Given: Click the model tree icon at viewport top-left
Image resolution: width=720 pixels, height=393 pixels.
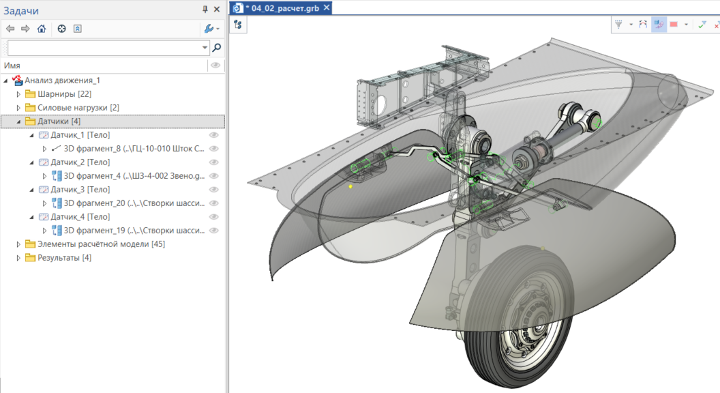Looking at the screenshot, I should click(x=238, y=25).
